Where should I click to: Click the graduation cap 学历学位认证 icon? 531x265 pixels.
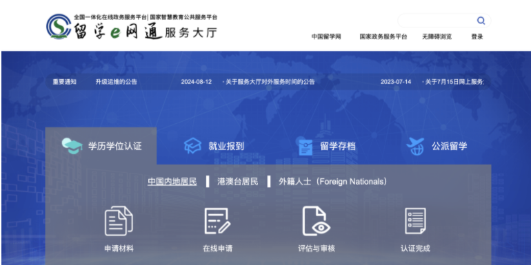(72, 146)
